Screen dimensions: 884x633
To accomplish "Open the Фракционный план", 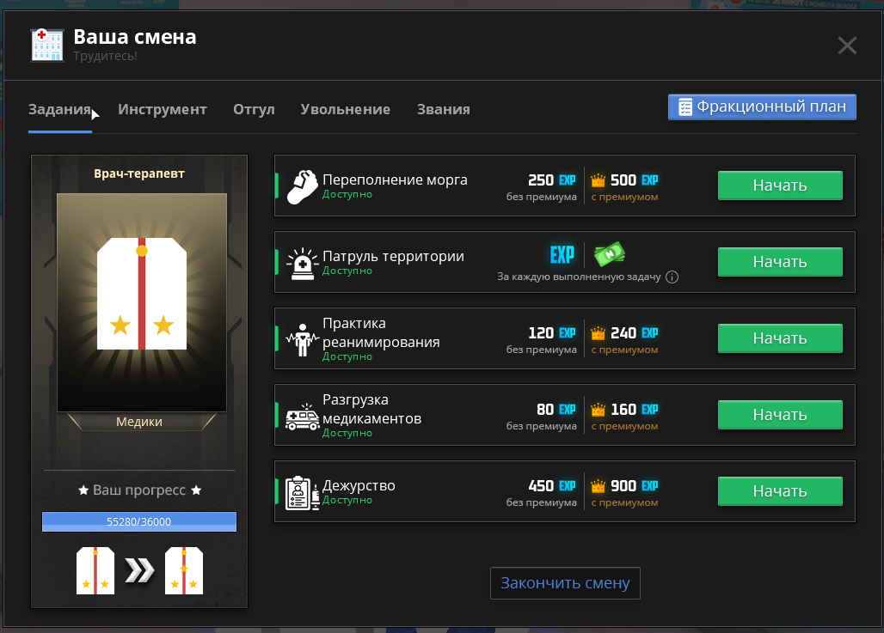I will [x=762, y=107].
